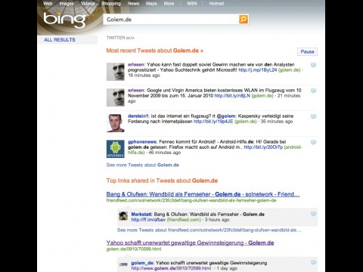The height and width of the screenshot is (272, 363).
Task: Open erlesen avatar on Virgin America tweet
Action: coord(116,97)
